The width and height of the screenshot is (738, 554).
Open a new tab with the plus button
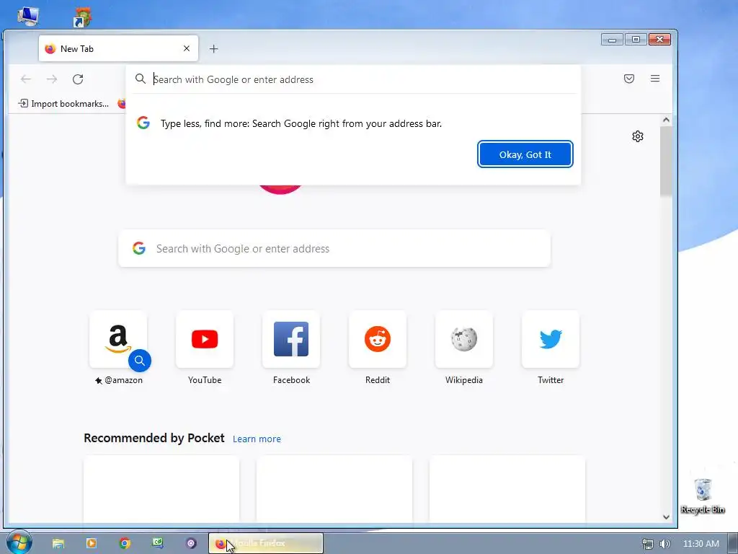213,48
